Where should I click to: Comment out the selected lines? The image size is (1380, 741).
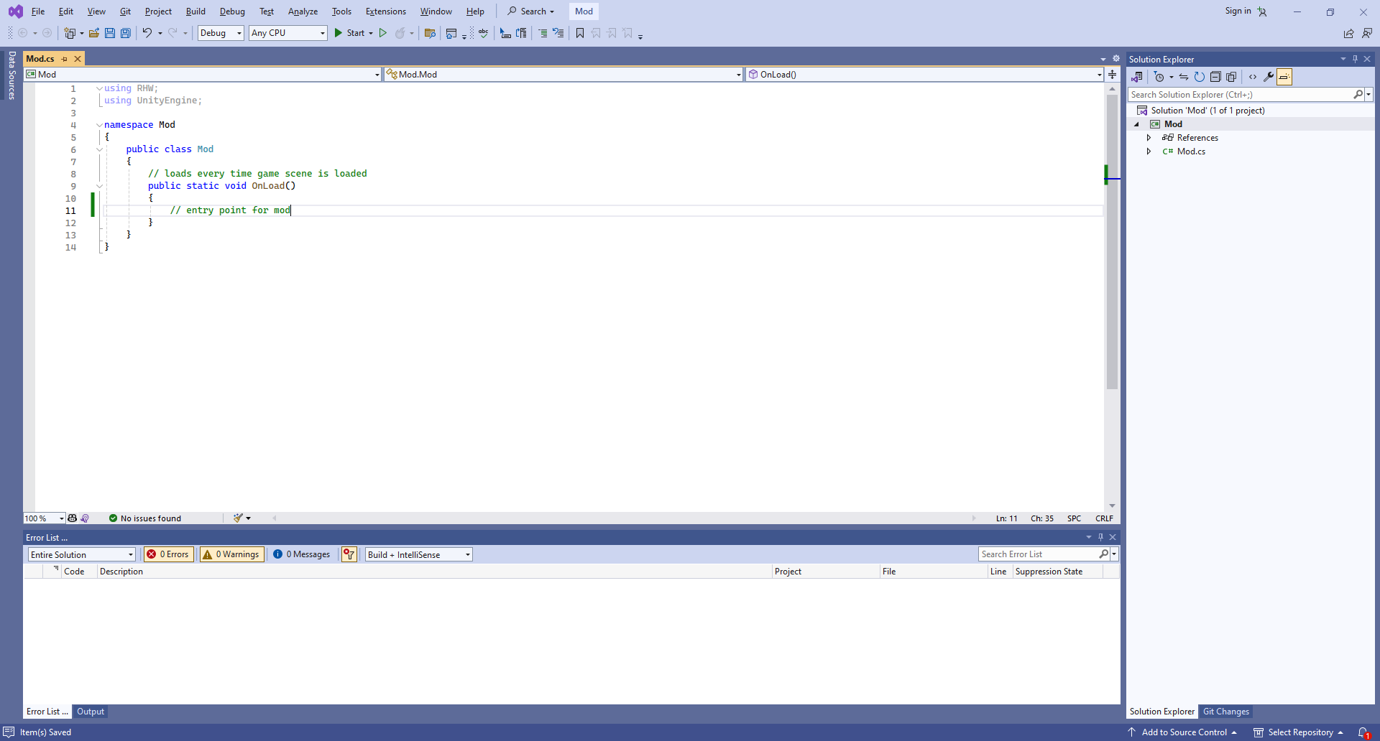click(x=543, y=33)
